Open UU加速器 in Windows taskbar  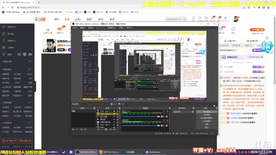tap(130, 152)
